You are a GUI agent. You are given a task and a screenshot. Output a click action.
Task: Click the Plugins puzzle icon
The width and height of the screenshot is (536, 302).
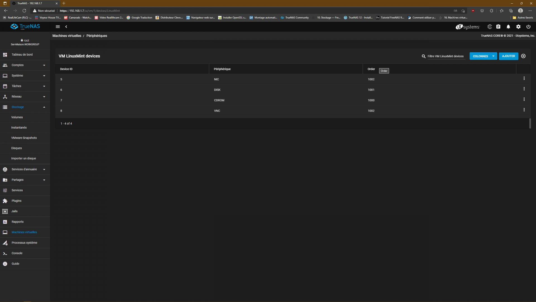[x=5, y=201]
